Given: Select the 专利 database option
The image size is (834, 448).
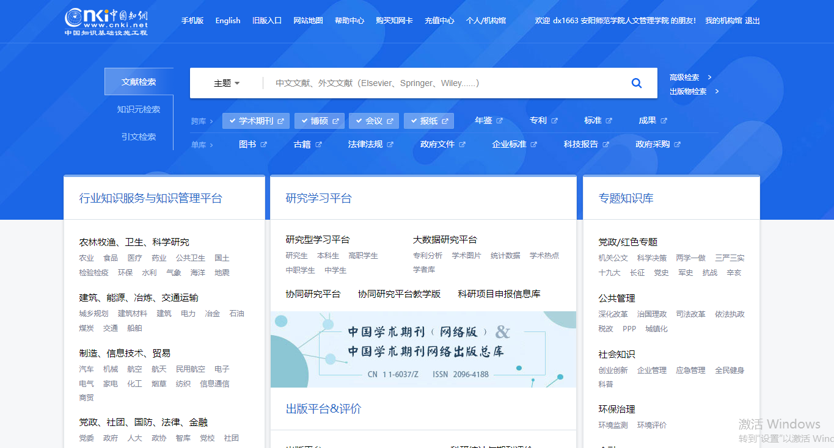Looking at the screenshot, I should [538, 121].
